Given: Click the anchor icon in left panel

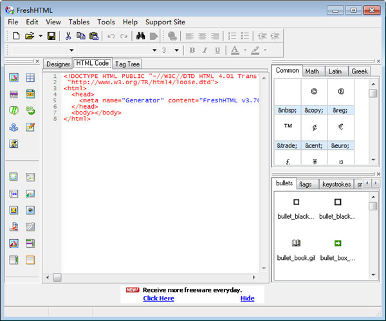Looking at the screenshot, I should (14, 127).
